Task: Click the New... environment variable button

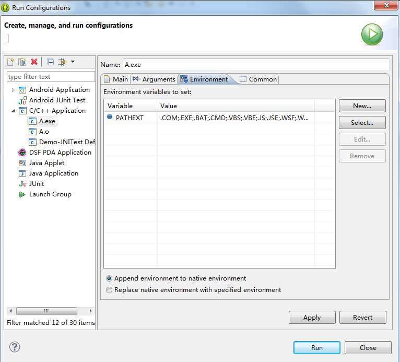Action: (x=362, y=106)
